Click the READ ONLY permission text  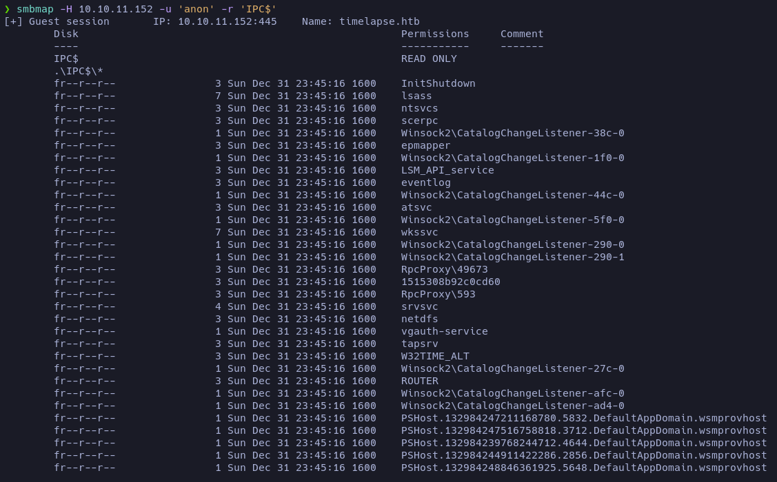coord(429,59)
